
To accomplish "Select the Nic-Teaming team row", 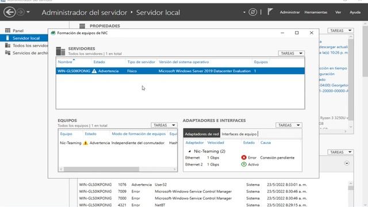I will tap(117, 143).
